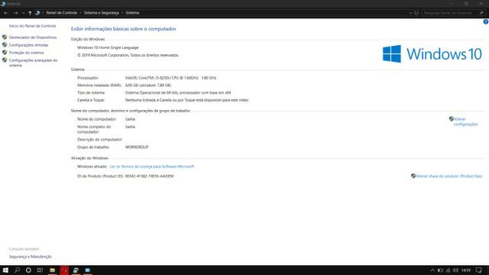Click the 8,00 GB installed memory value
Viewport: 489px width, 275px height.
click(148, 85)
